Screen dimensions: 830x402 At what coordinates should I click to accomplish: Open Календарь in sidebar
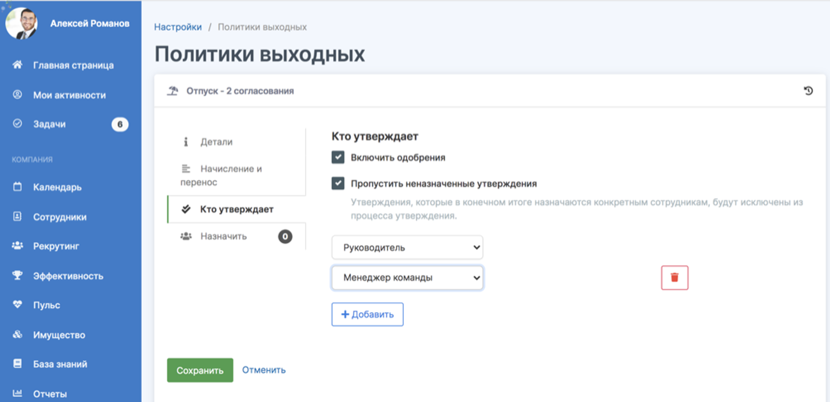[57, 187]
